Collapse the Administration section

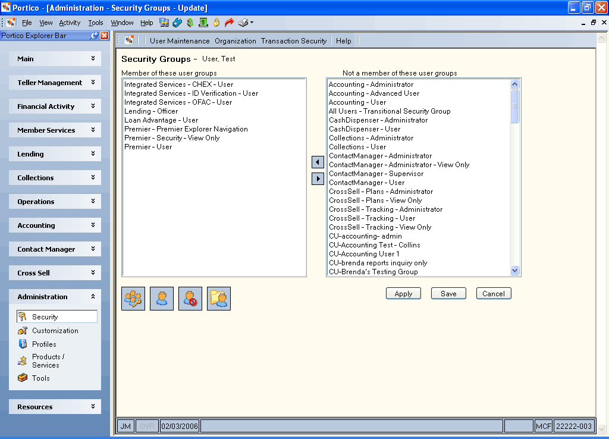pyautogui.click(x=55, y=296)
